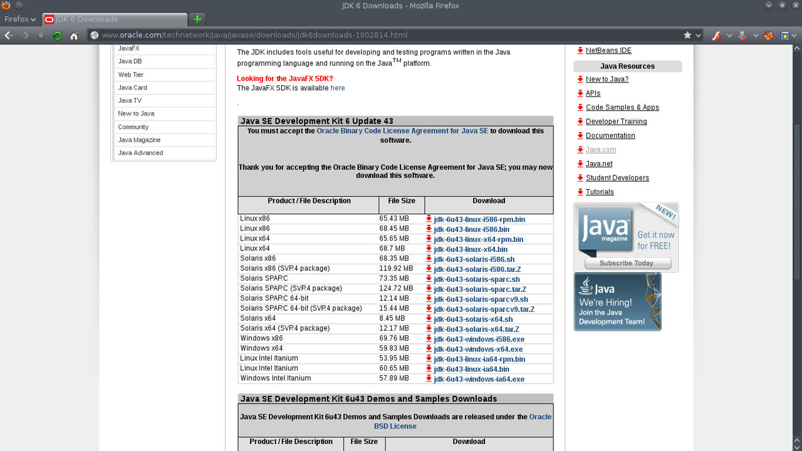The height and width of the screenshot is (451, 802).
Task: Download jdk-6u43-linux-i586.bin
Action: (471, 230)
